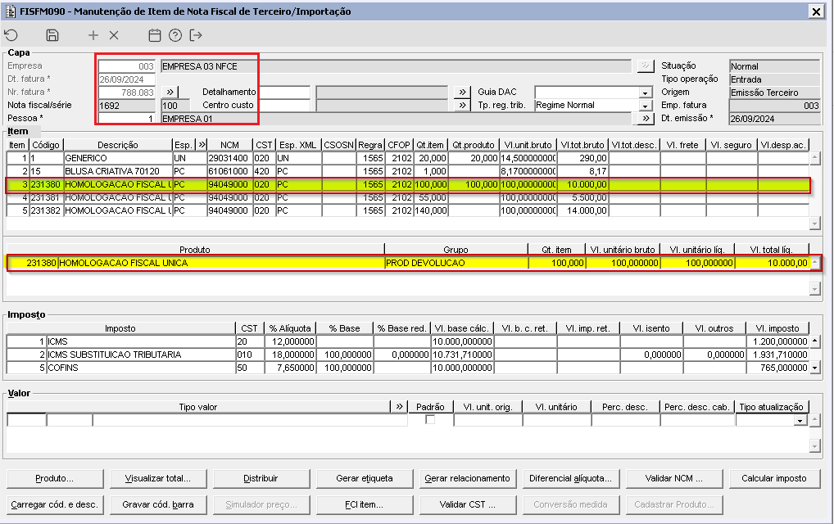
Task: Click the Vl. total líq. value 10.000,00
Action: [772, 263]
